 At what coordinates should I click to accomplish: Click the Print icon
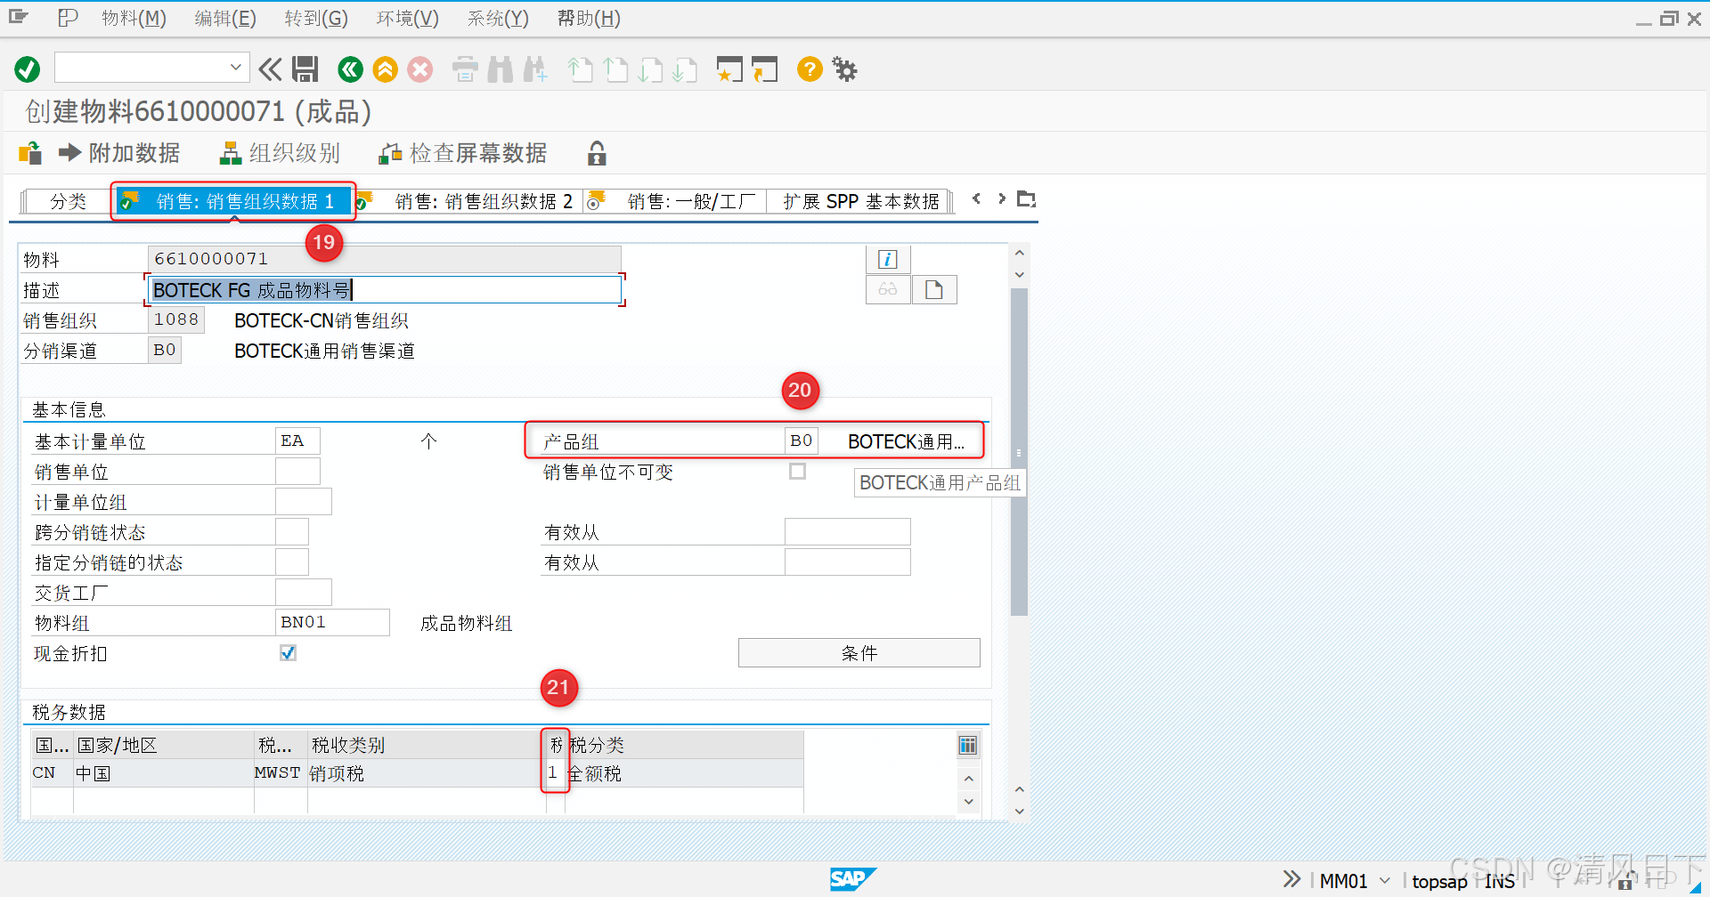[465, 69]
